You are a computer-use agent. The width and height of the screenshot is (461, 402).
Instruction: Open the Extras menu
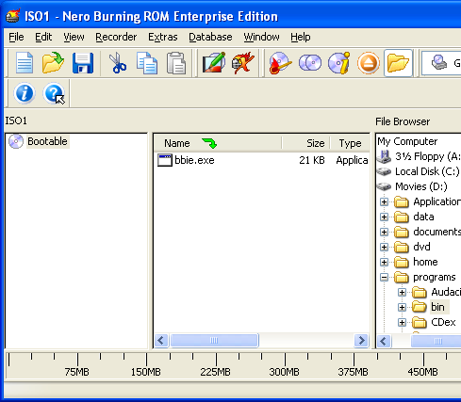[163, 37]
